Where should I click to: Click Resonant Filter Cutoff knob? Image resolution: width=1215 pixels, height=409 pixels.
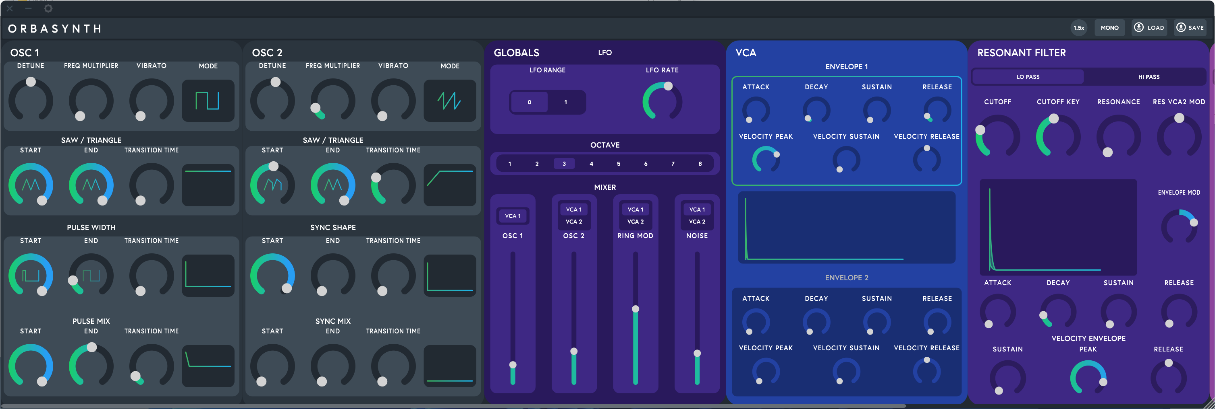997,136
